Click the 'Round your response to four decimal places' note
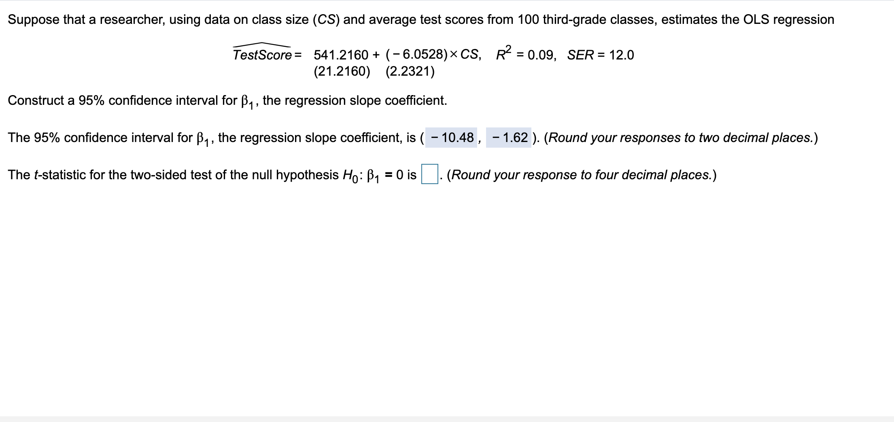 click(x=582, y=175)
